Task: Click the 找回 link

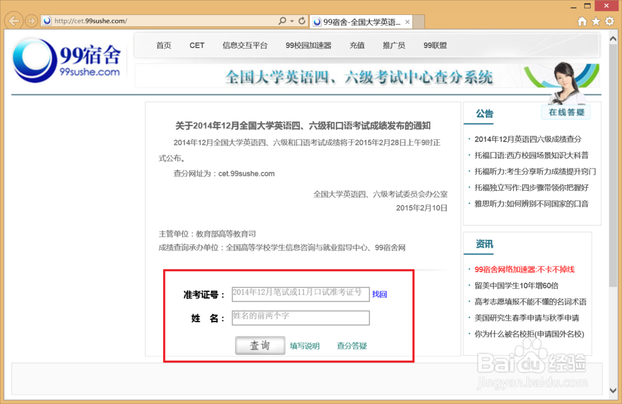Action: (379, 294)
